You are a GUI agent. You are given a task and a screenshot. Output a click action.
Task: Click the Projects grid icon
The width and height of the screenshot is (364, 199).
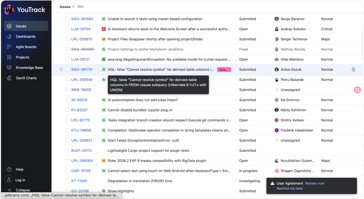point(9,57)
